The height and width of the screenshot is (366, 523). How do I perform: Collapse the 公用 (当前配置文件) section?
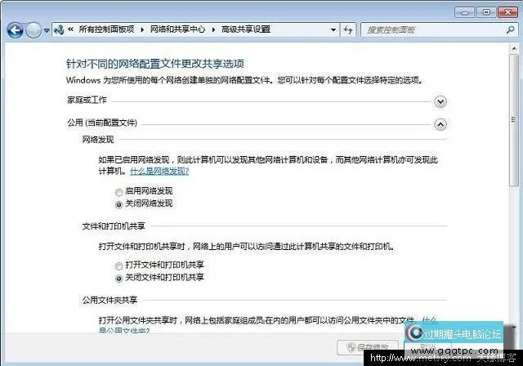tap(440, 124)
